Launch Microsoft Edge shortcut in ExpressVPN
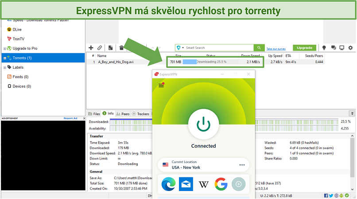The height and width of the screenshot is (199, 357). coord(168,184)
